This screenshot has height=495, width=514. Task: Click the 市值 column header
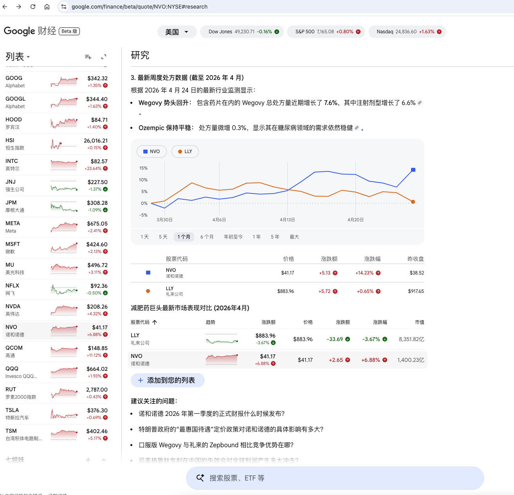pos(419,322)
